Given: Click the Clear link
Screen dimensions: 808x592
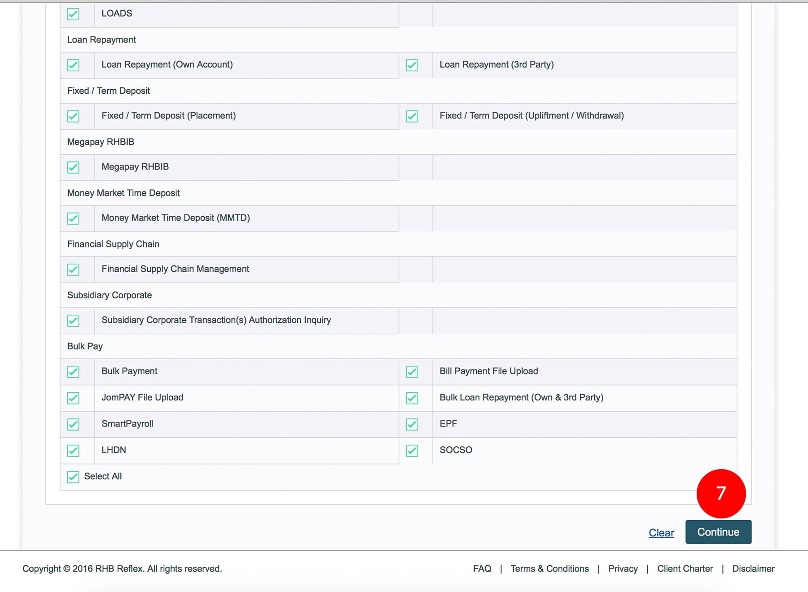Looking at the screenshot, I should (661, 533).
